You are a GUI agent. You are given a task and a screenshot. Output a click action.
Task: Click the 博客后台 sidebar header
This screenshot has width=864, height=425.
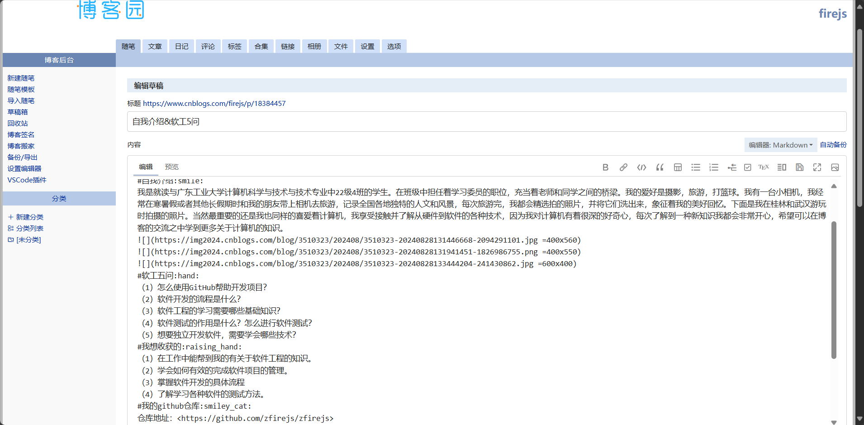point(59,60)
